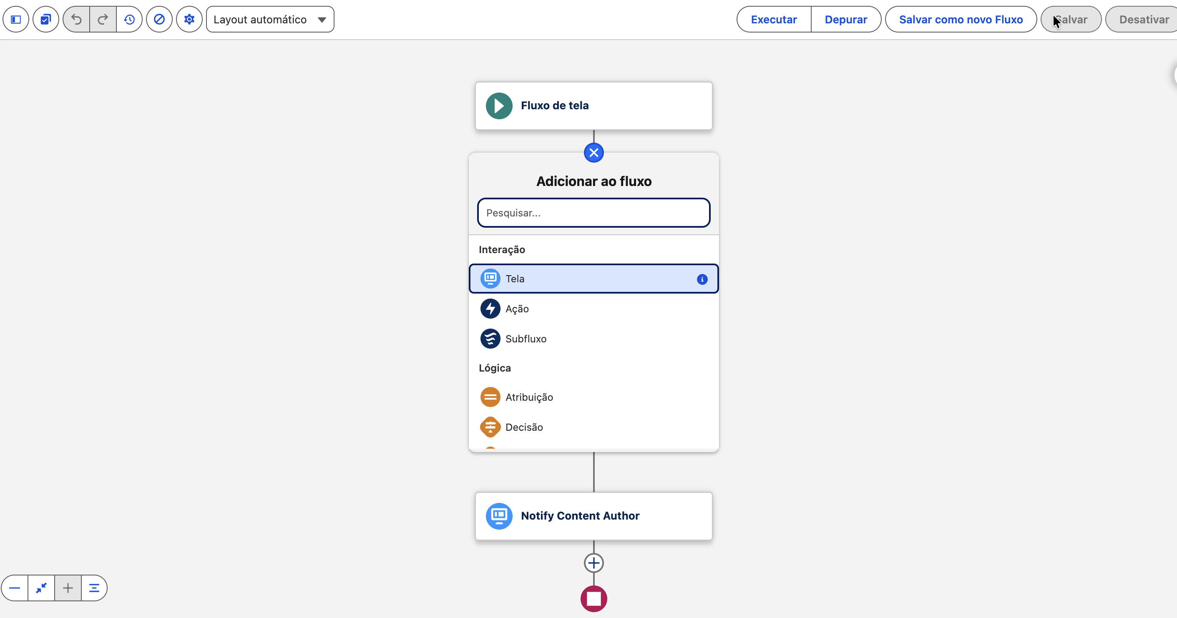Viewport: 1177px width, 618px height.
Task: Zoom out the canvas
Action: pos(15,588)
